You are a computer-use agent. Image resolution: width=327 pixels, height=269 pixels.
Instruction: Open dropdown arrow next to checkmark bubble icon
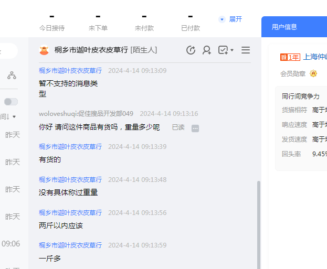(232, 51)
